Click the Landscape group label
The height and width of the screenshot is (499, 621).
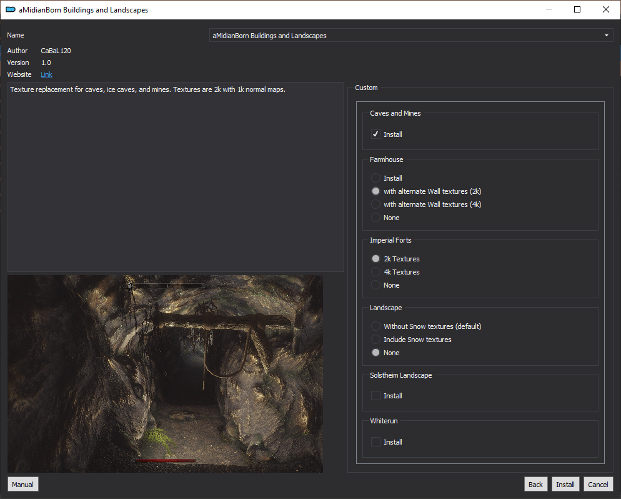click(385, 308)
